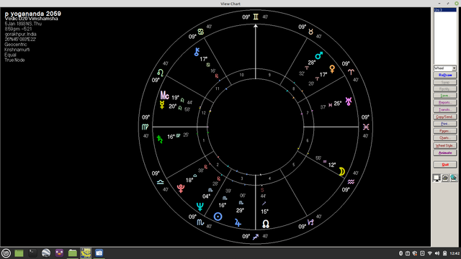Select the highlighted entry in the chart list
461x259 pixels.
pyautogui.click(x=445, y=10)
